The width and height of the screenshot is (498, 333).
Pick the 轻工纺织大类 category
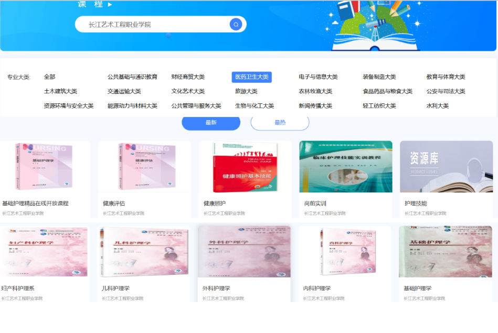(379, 106)
